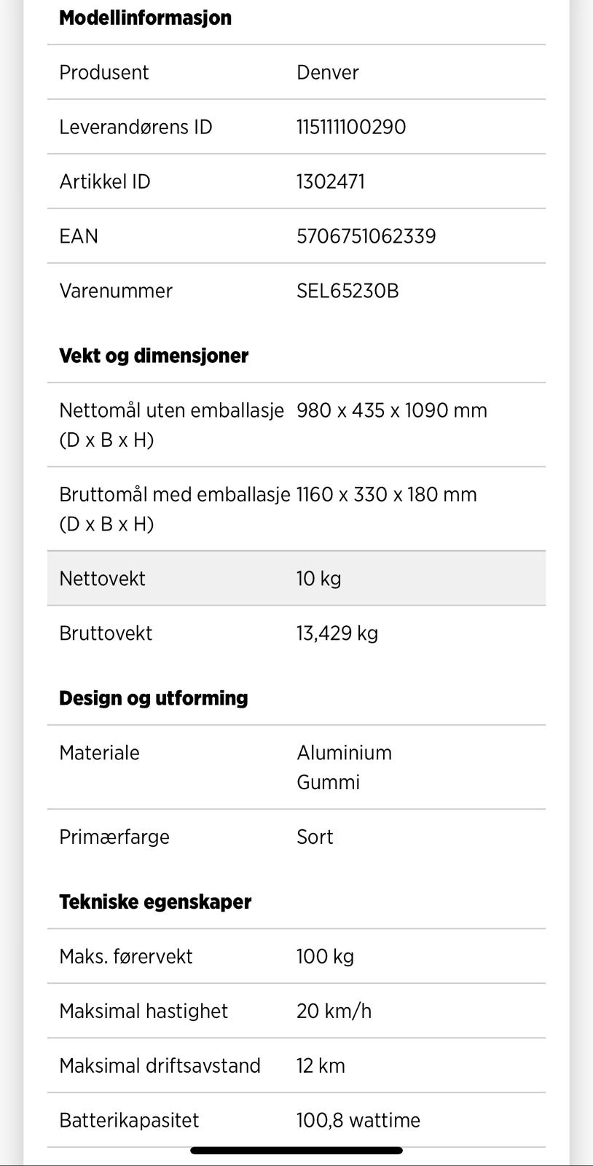593x1166 pixels.
Task: Select the 980 x 435 x 1090 mm value
Action: (x=392, y=410)
